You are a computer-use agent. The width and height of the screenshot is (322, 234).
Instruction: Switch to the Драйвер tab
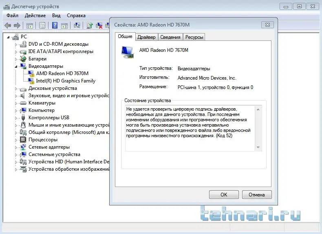click(146, 37)
